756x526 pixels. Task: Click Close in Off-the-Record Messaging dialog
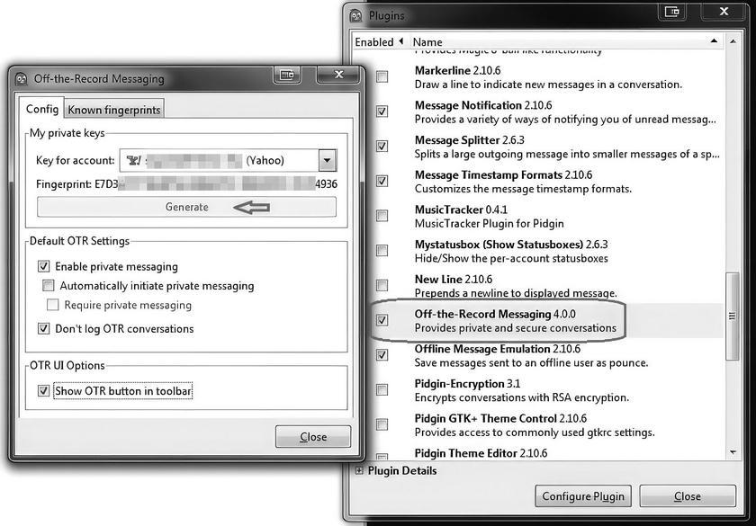313,436
